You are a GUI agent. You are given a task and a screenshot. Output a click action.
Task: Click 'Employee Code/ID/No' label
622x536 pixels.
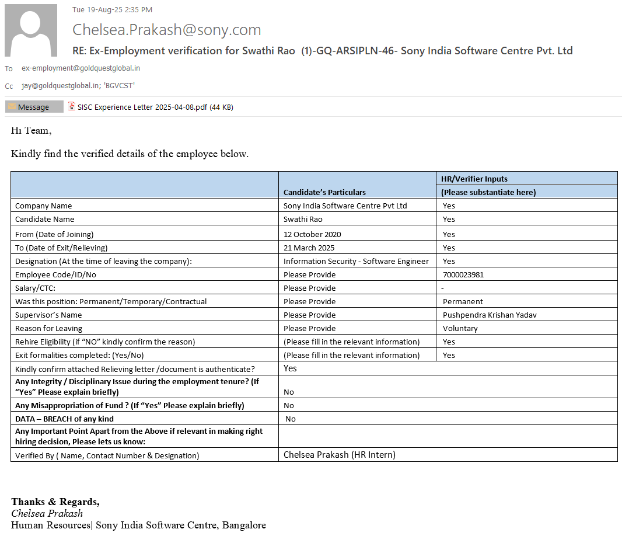[x=55, y=275]
